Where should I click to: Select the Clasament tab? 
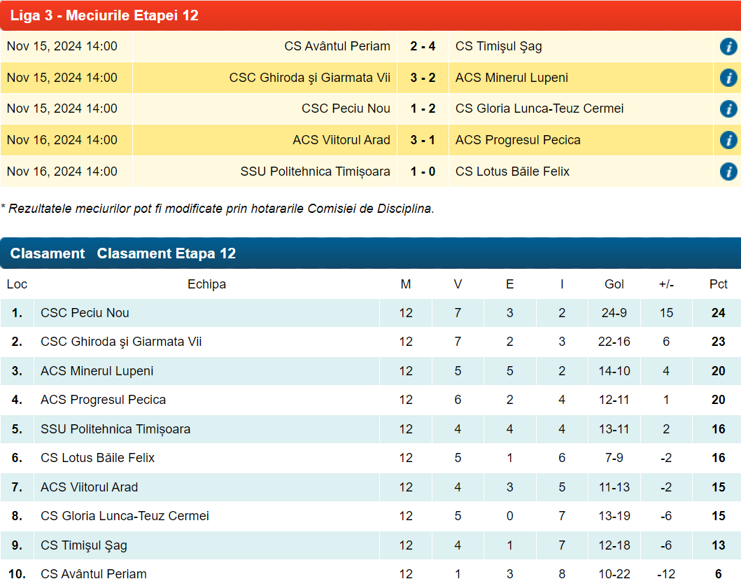(x=48, y=253)
